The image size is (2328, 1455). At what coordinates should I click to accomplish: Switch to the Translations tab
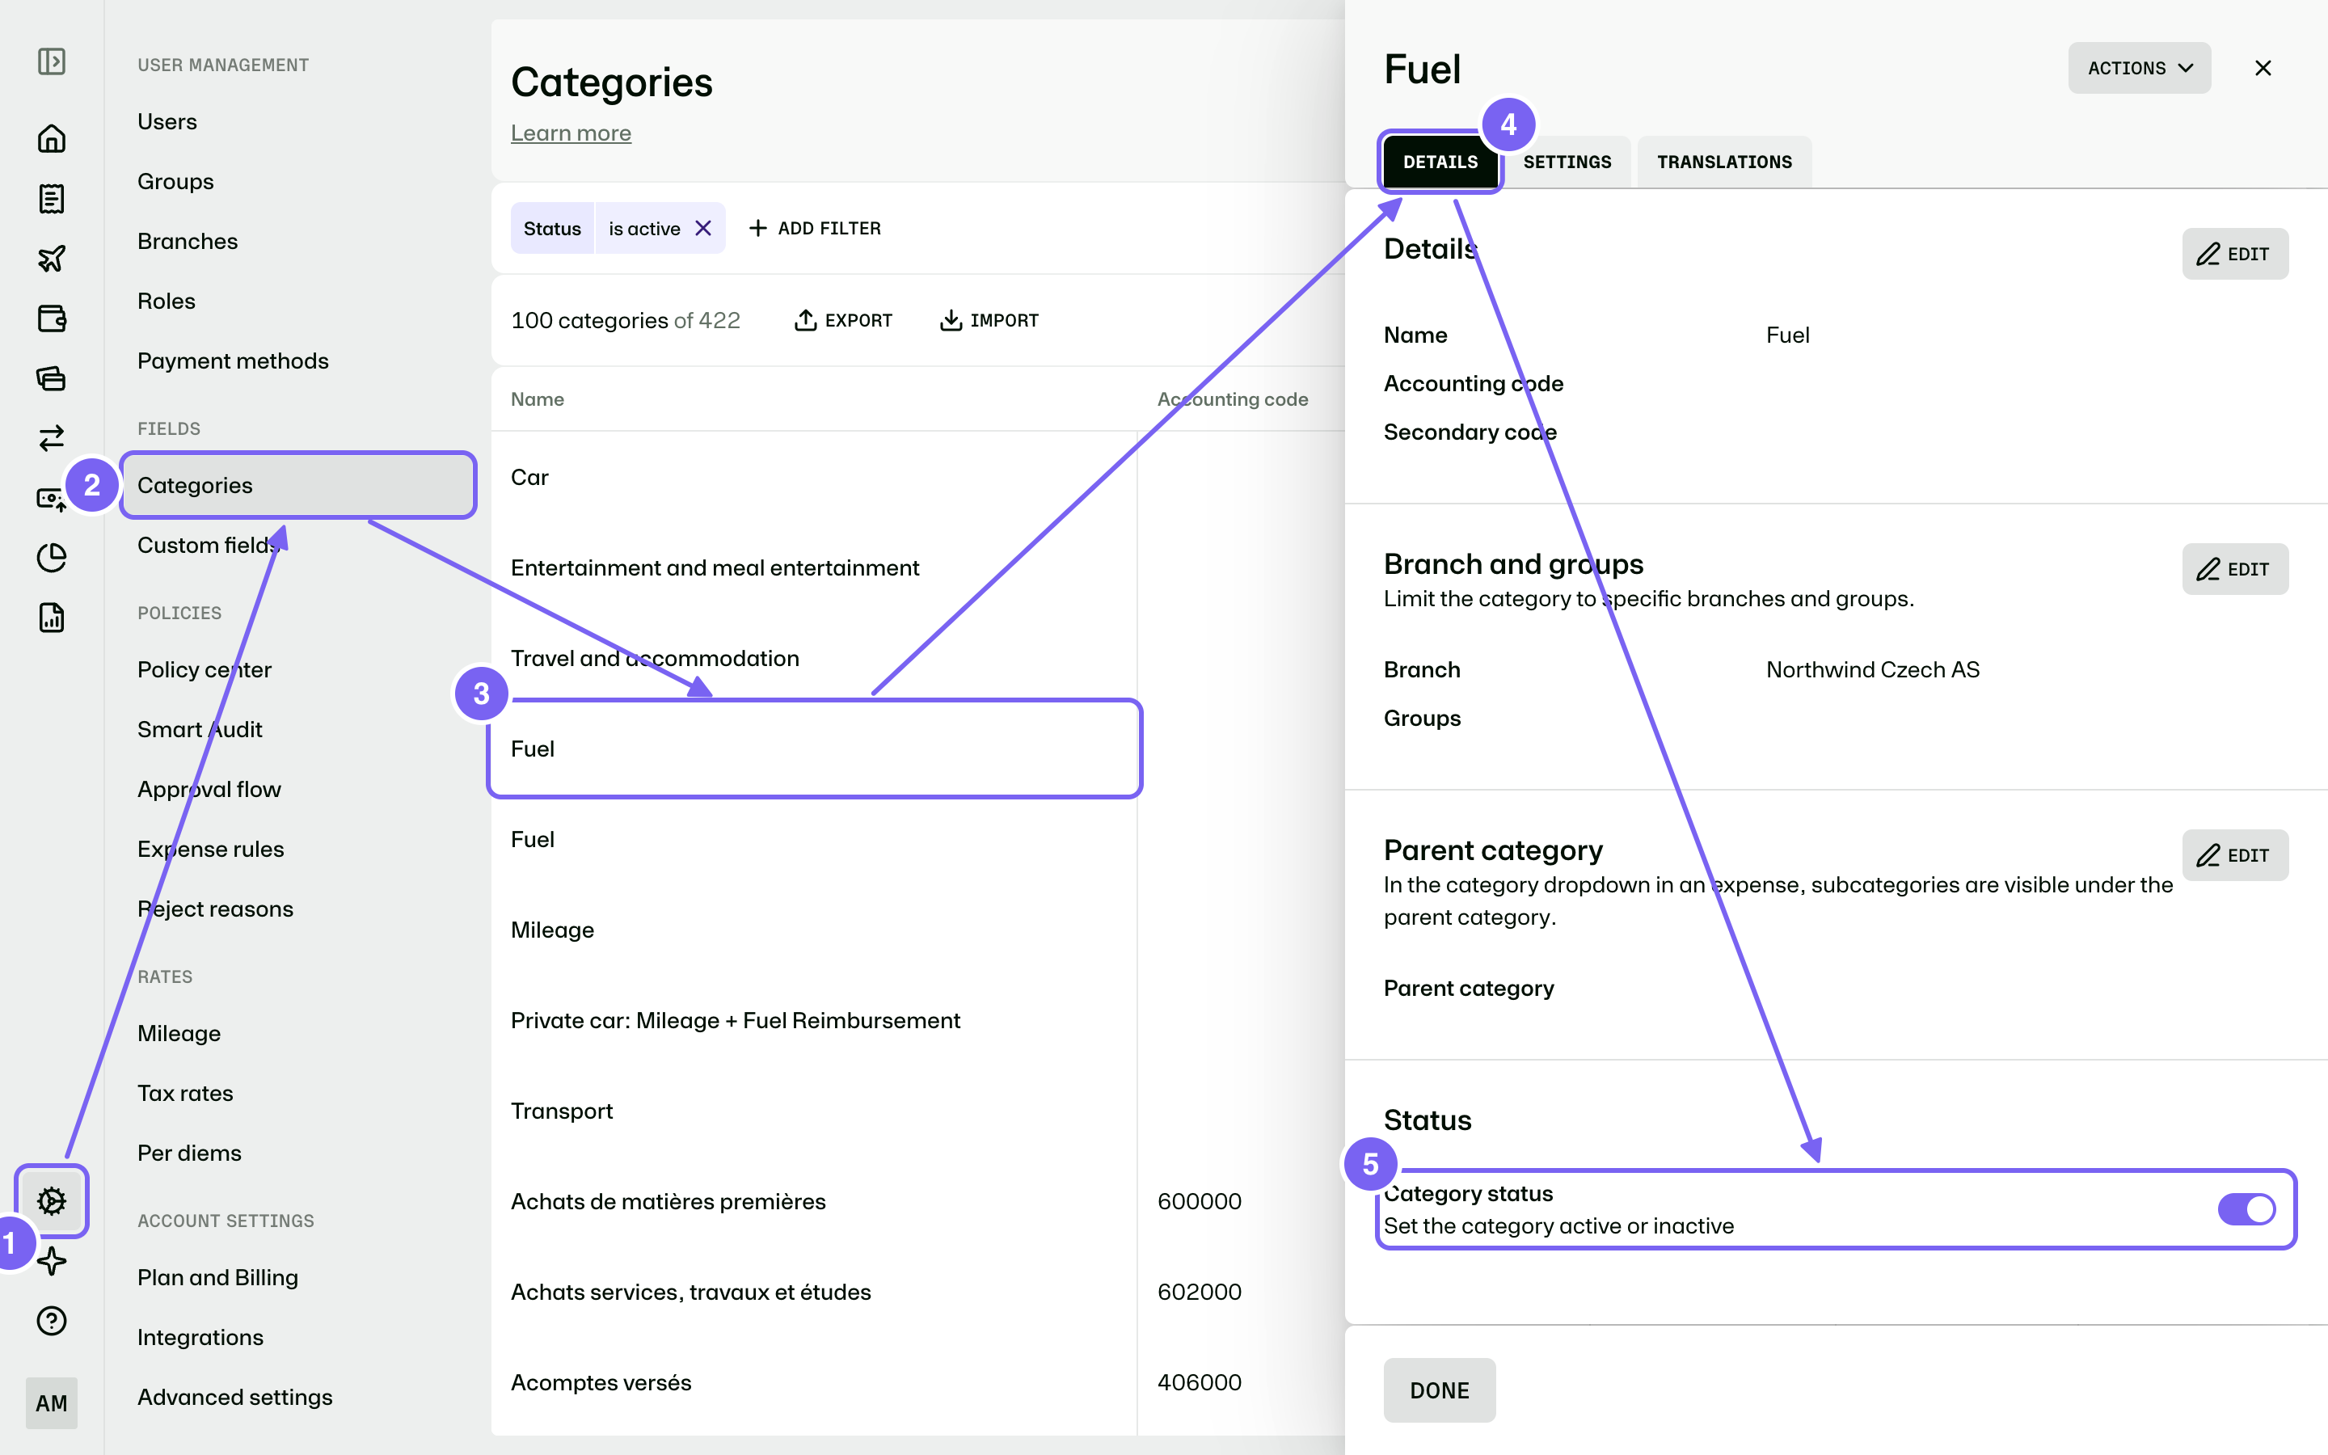(1724, 162)
